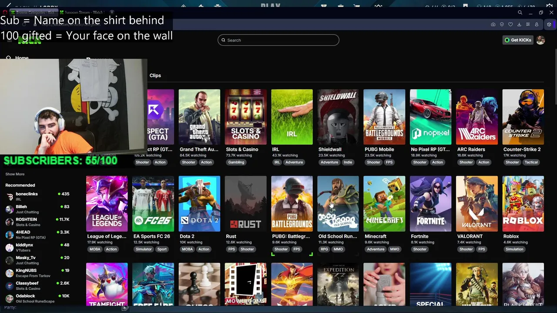
Task: Open the Old School RuneScape category thumbnail
Action: pyautogui.click(x=338, y=204)
